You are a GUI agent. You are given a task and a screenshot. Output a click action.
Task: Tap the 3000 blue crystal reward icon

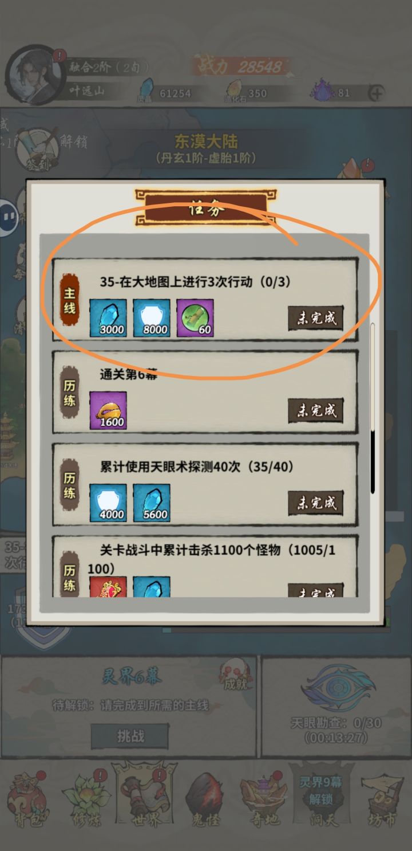(108, 318)
